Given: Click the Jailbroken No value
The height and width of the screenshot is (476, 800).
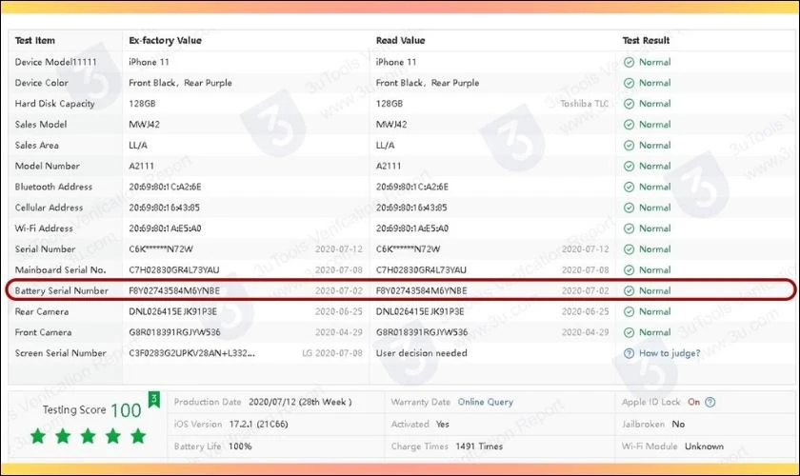Looking at the screenshot, I should coord(678,424).
